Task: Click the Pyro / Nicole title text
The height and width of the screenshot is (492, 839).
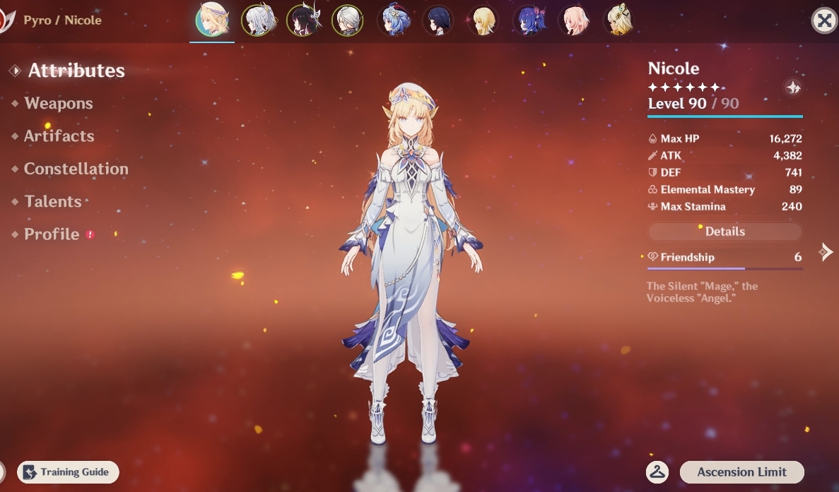Action: 62,20
